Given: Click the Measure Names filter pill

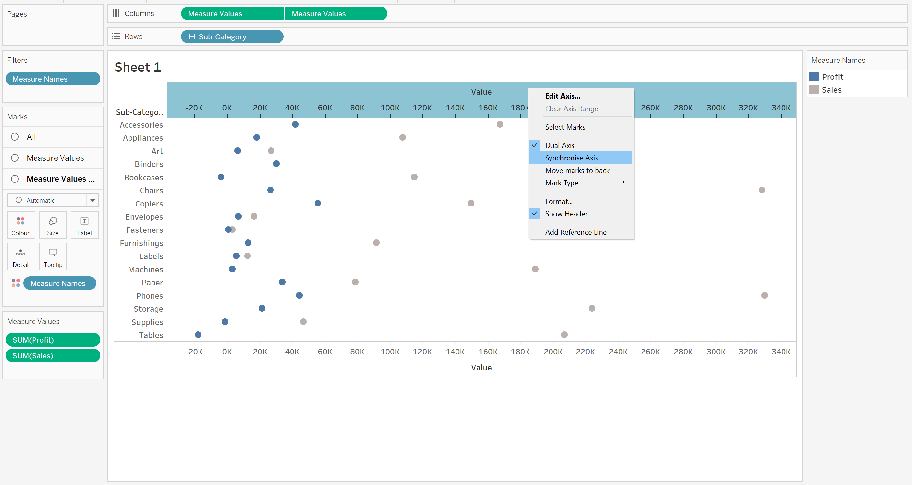Looking at the screenshot, I should [53, 79].
